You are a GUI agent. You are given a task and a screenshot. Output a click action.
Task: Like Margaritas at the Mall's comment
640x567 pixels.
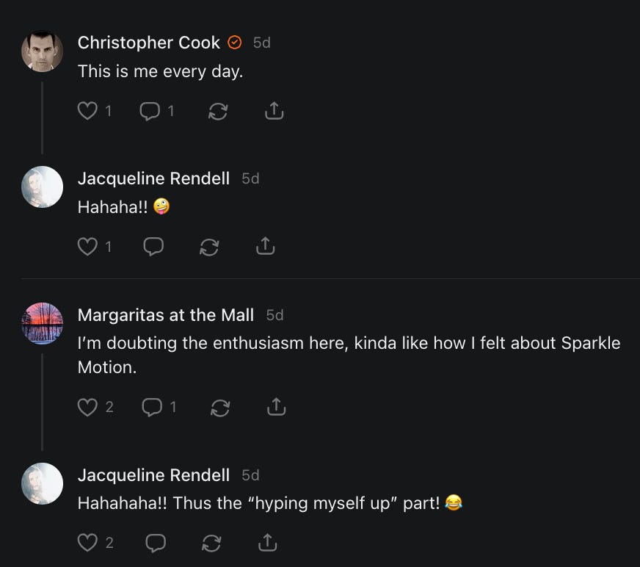(87, 406)
